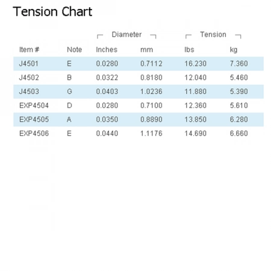Select item J4501 in the table
Screen dimensions: 271x271
click(x=29, y=64)
